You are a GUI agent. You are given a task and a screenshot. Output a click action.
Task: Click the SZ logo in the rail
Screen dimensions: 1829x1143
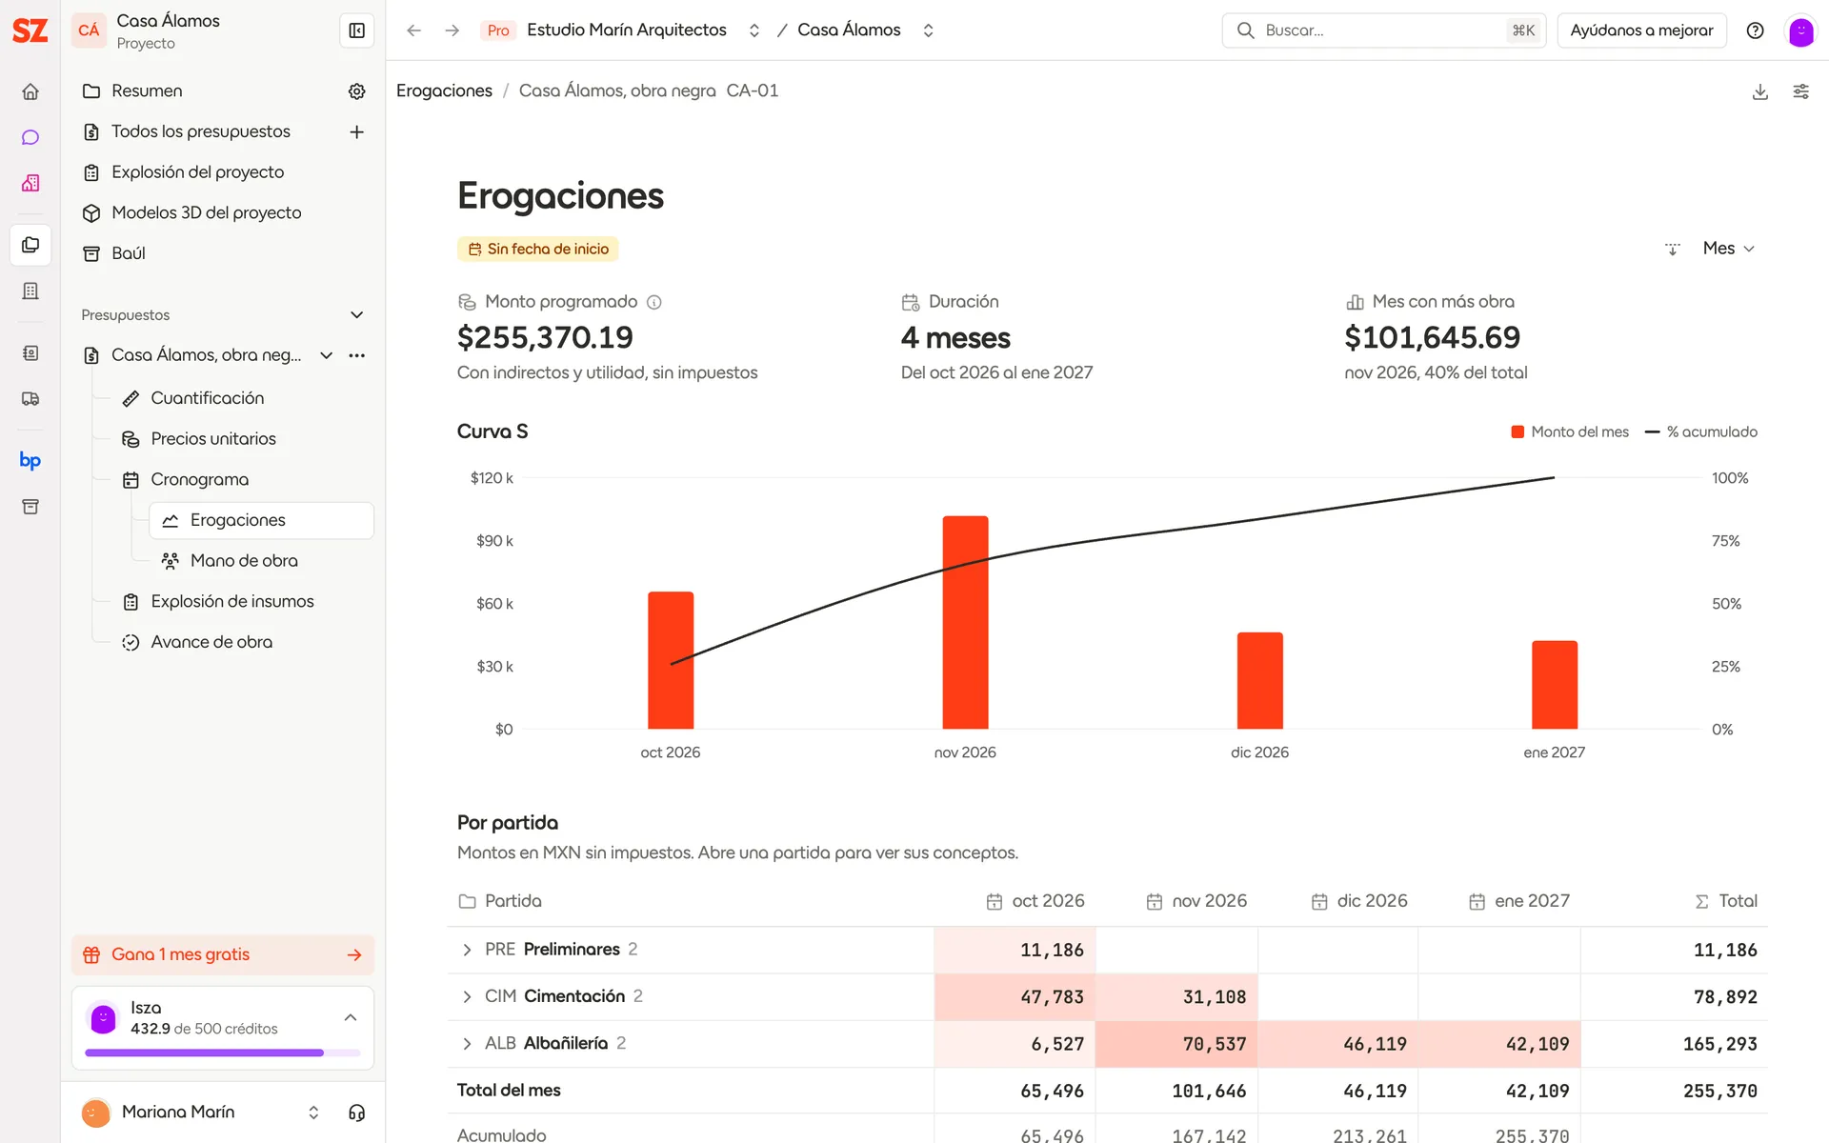[x=30, y=30]
